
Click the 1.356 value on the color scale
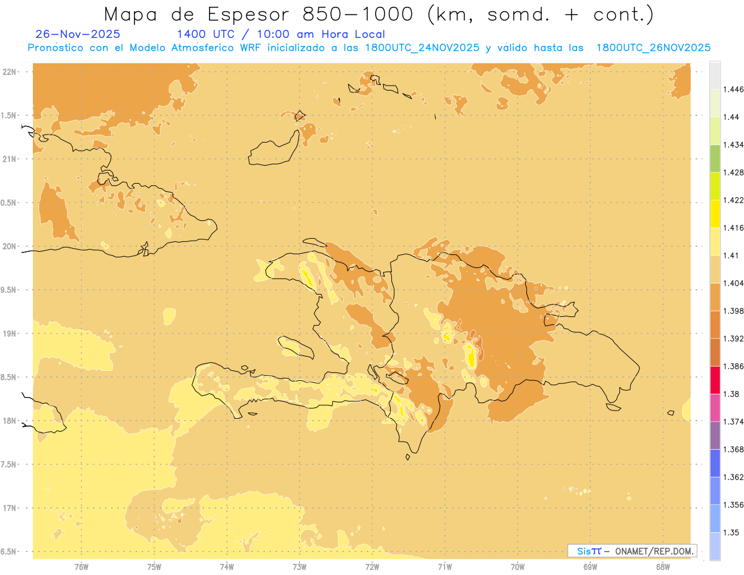(x=733, y=505)
